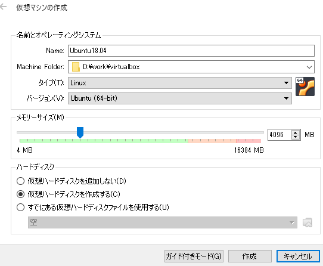Increase memory with the spinner up arrow
This screenshot has width=323, height=266.
[296, 132]
